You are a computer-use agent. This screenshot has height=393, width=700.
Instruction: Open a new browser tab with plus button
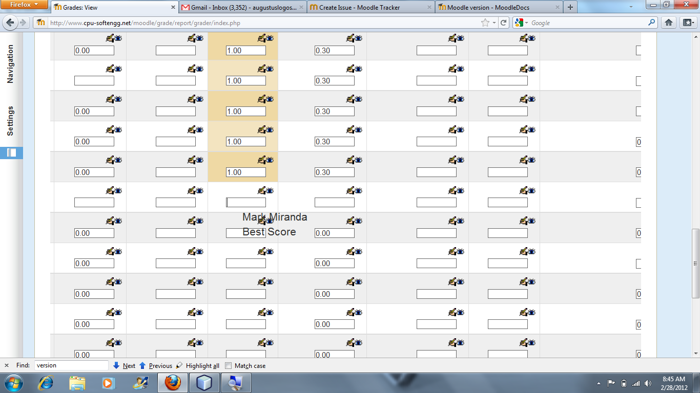click(x=570, y=7)
